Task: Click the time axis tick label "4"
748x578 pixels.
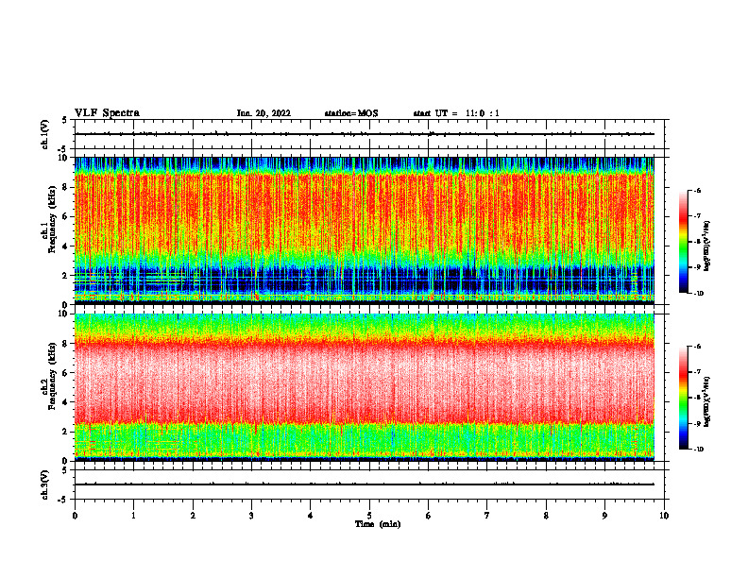Action: coord(311,516)
